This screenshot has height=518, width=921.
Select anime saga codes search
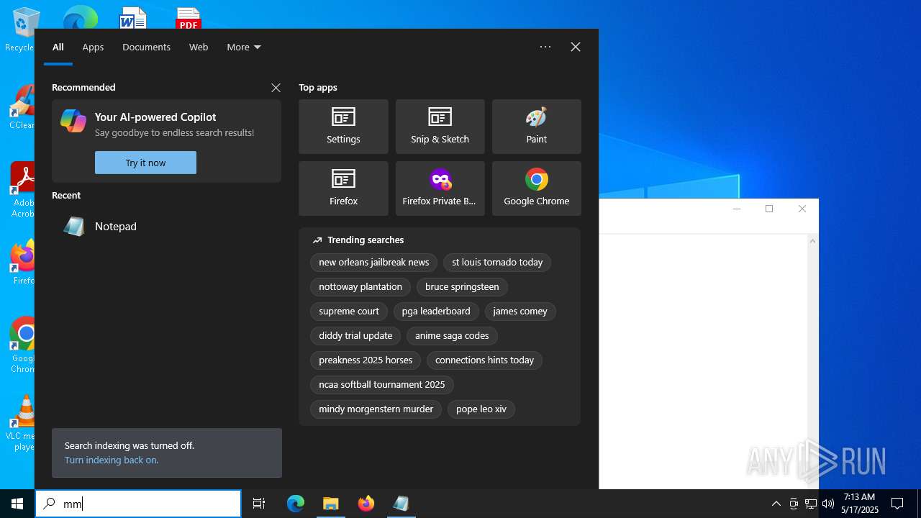point(452,336)
